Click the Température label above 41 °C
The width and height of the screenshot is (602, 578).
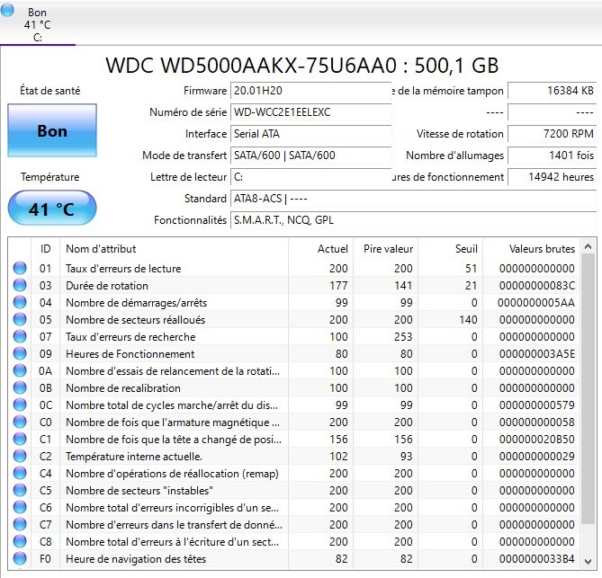(49, 177)
